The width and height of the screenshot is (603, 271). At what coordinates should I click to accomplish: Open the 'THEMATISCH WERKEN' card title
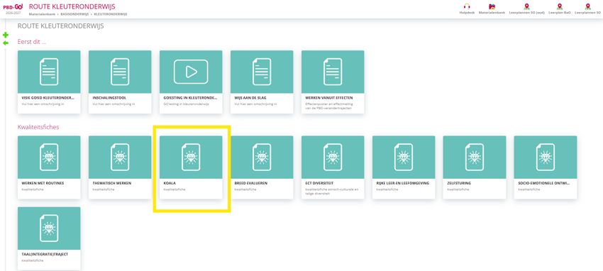(x=112, y=183)
